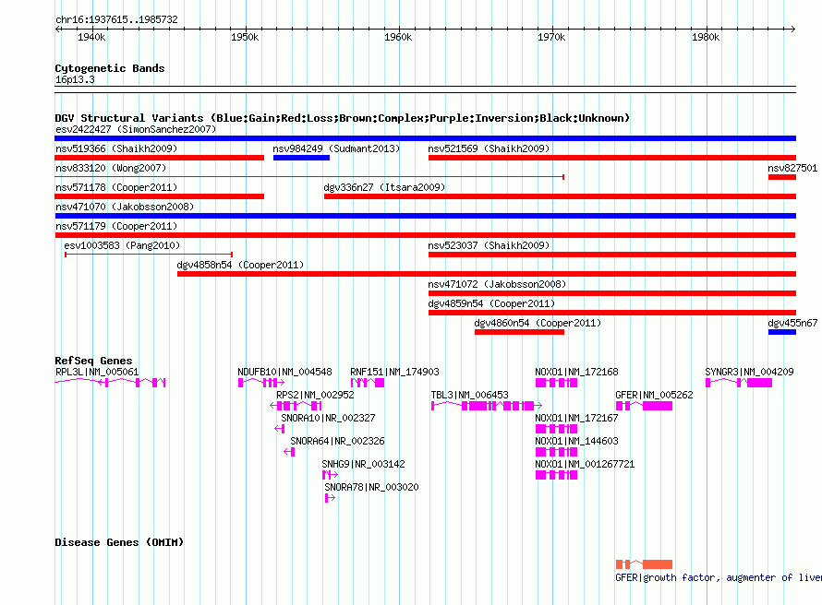Click the SNHG9 gene glyph

click(x=331, y=475)
